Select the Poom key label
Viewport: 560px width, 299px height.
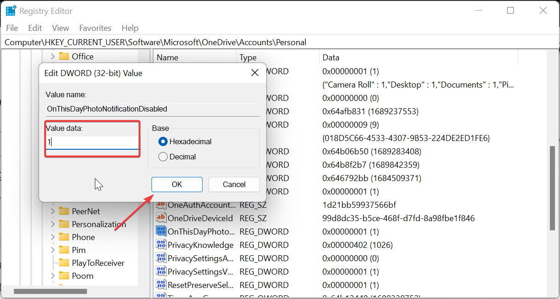click(x=82, y=276)
